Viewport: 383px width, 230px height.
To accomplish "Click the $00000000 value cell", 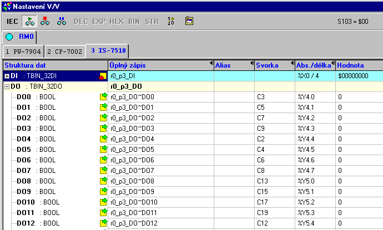I will point(359,76).
